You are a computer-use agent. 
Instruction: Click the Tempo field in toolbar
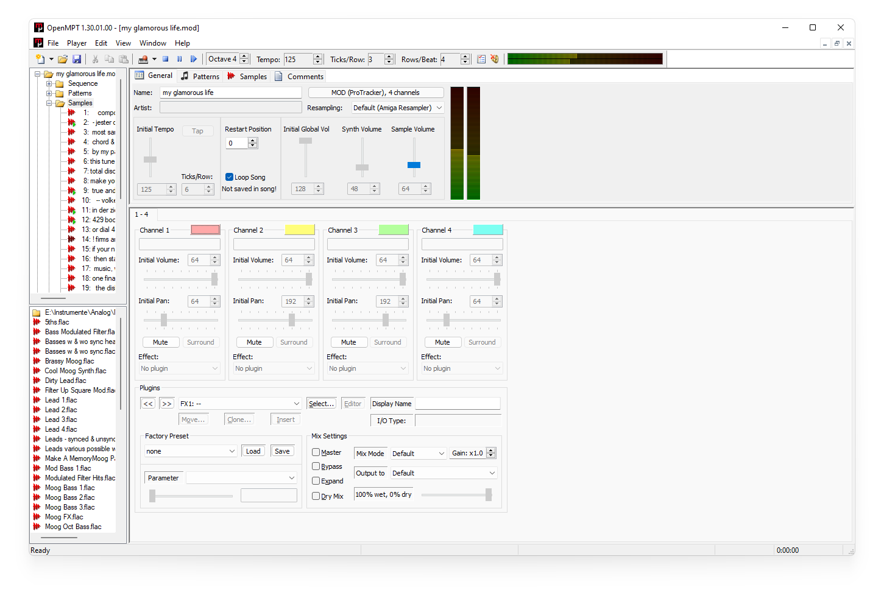point(299,59)
